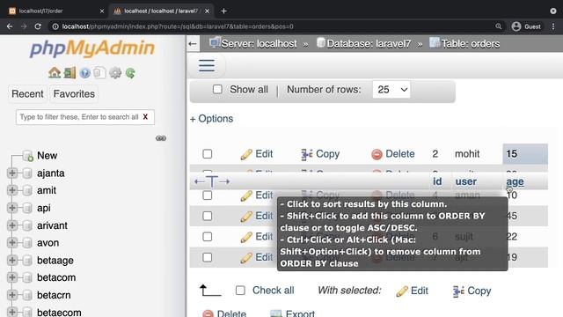
Task: Click Server: localhost breadcrumb
Action: (259, 44)
